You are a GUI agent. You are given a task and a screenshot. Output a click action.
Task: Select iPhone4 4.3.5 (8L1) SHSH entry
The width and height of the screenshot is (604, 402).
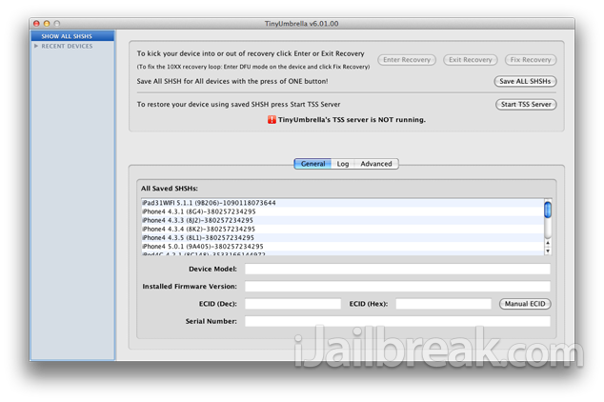[342, 237]
